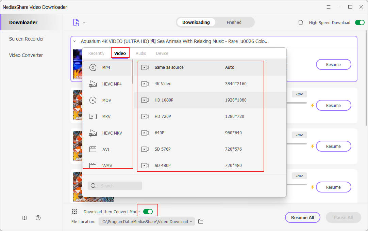
Task: Click the Resume All button
Action: coord(302,217)
